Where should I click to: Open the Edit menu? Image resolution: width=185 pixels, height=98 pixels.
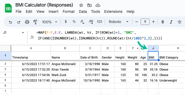[x=29, y=11]
